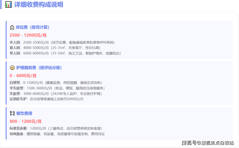
Task: Click the bar chart icon beside the title
Action: pyautogui.click(x=8, y=5)
